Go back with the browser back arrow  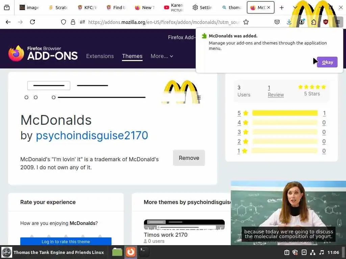(8, 22)
